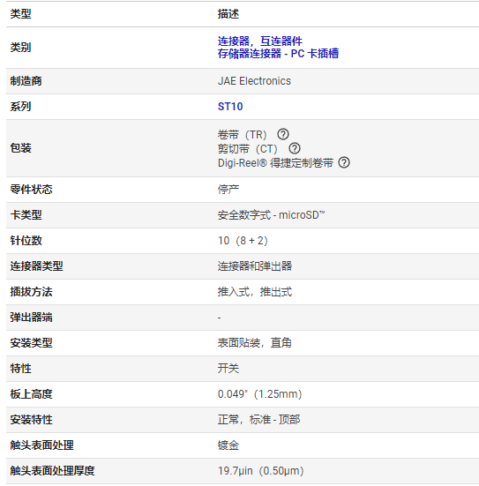Click the help icon beside 卷带 (TR)

coord(283,134)
